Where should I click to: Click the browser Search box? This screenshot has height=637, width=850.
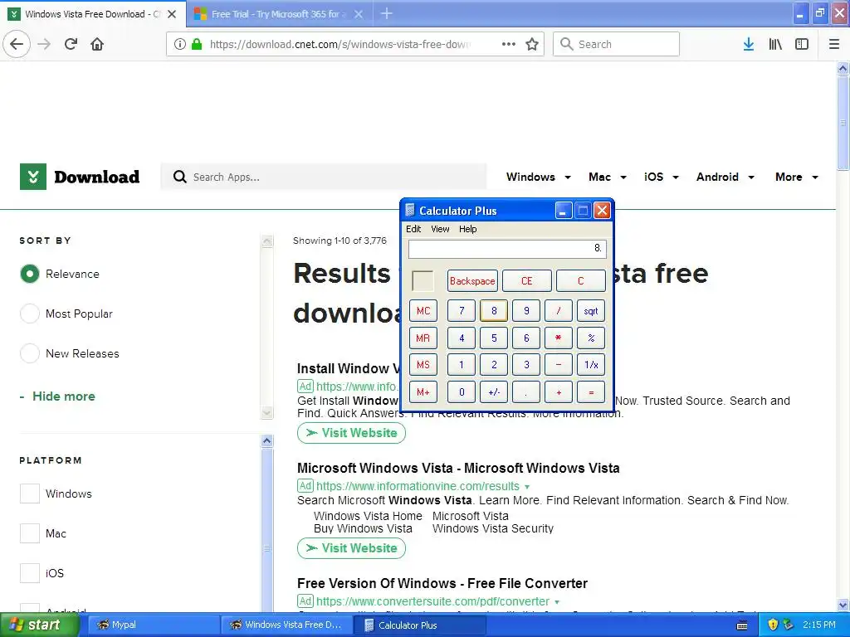click(x=616, y=44)
